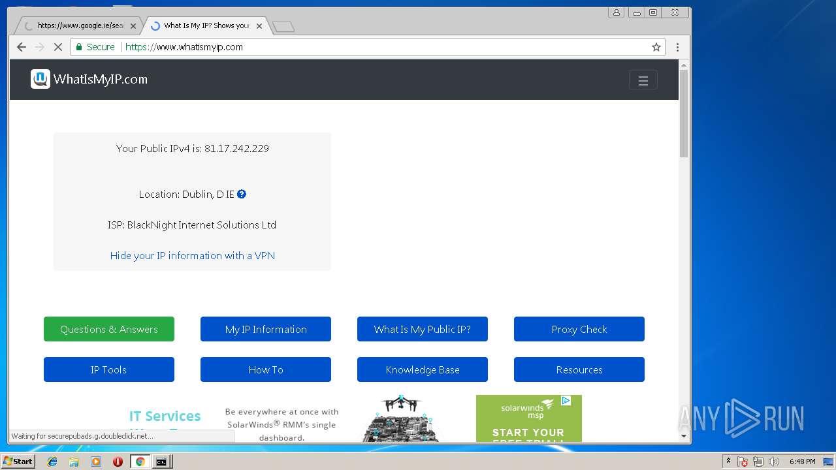This screenshot has height=470, width=836.
Task: Bookmark this page with the star icon
Action: (x=656, y=47)
